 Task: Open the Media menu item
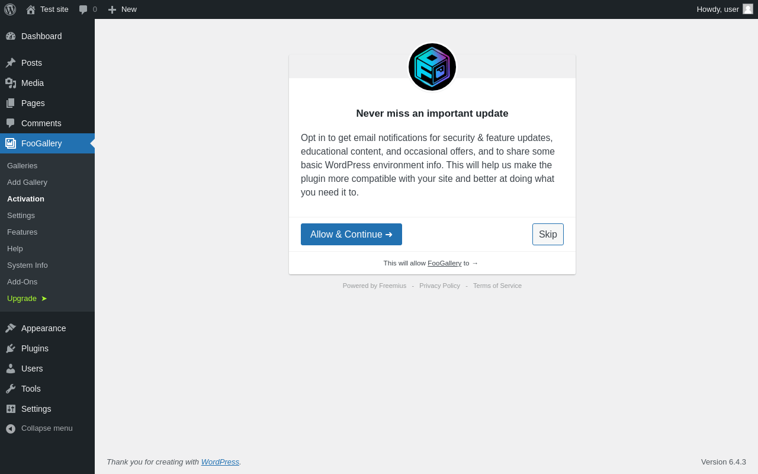[47, 83]
